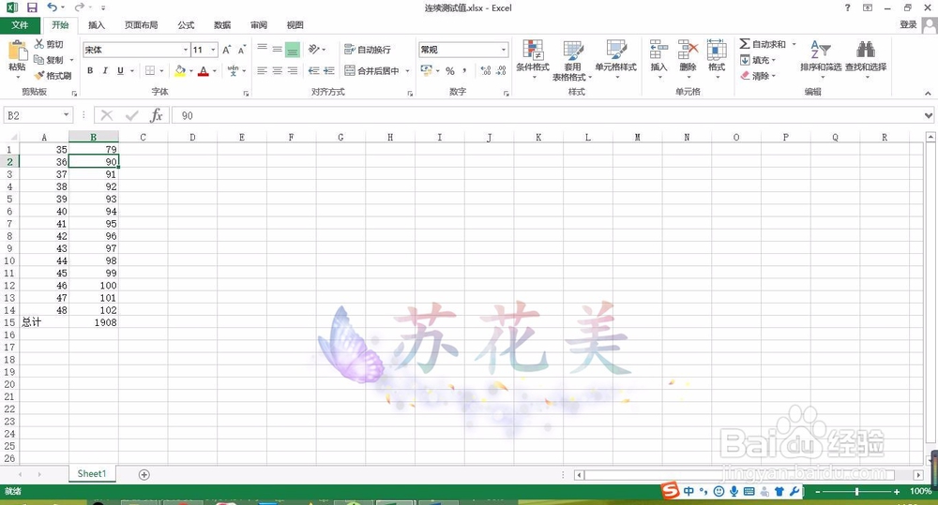
Task: Toggle Italic formatting
Action: pyautogui.click(x=105, y=70)
